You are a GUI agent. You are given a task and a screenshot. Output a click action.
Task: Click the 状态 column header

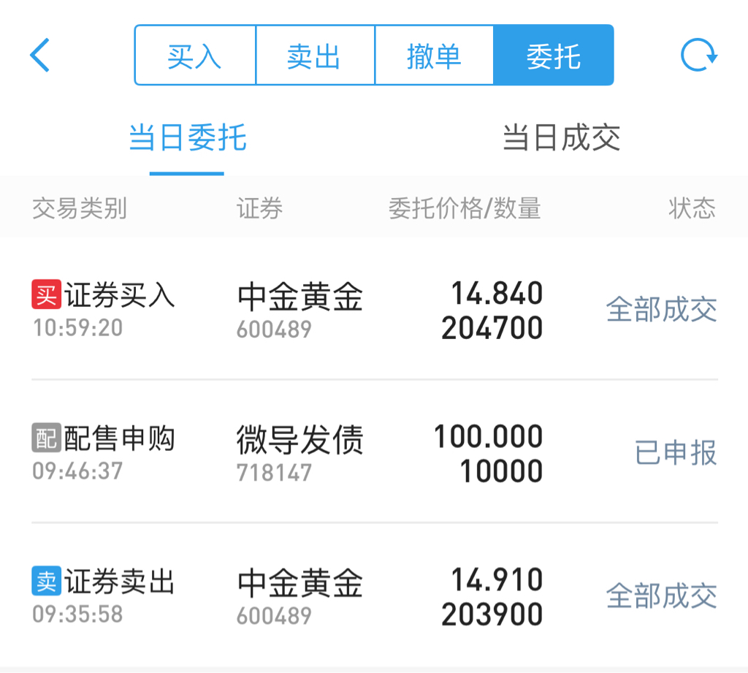[x=692, y=208]
